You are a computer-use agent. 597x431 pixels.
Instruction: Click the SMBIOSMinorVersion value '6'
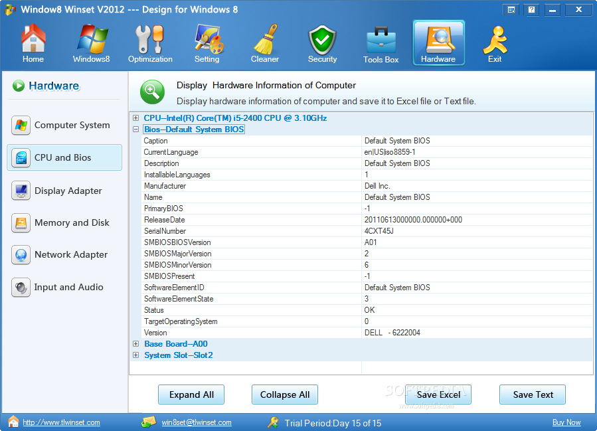(x=367, y=265)
